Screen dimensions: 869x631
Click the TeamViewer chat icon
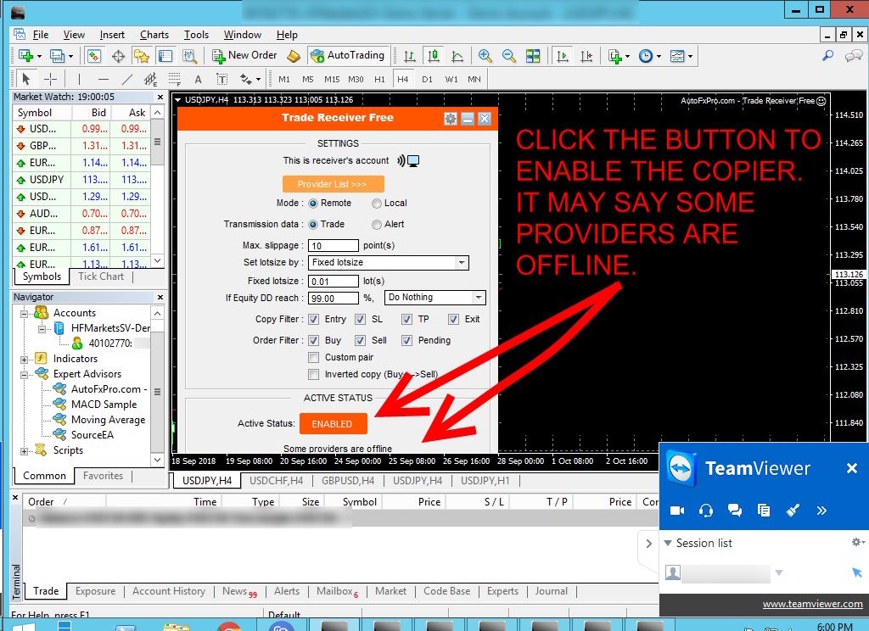click(735, 511)
